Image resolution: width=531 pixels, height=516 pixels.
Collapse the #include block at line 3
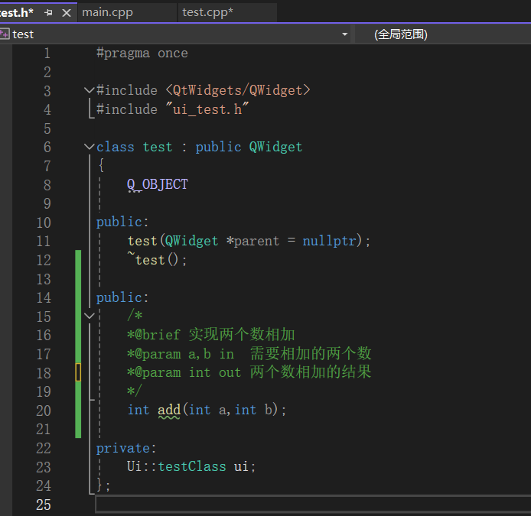[x=89, y=90]
